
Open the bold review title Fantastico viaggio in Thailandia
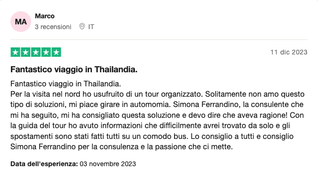74,69
